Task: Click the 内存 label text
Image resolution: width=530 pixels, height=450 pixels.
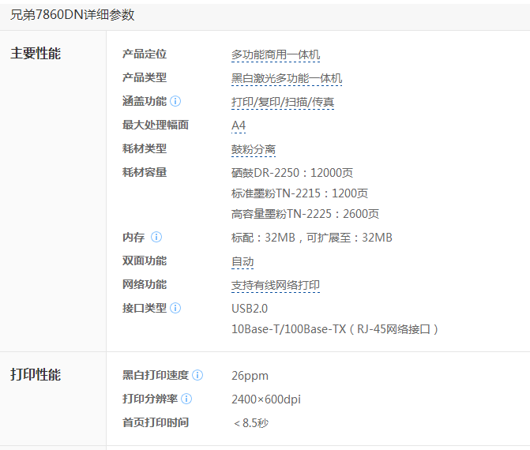Action: [133, 237]
